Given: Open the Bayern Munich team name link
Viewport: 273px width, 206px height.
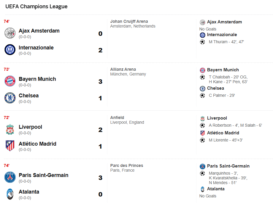Looking at the screenshot, I should (x=37, y=79).
